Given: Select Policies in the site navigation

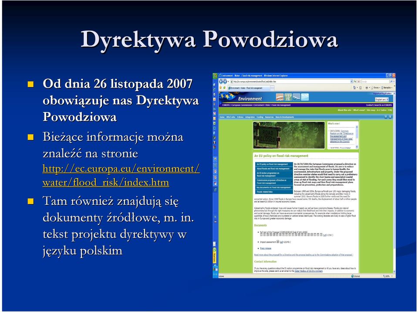Looking at the screenshot, I should click(240, 117).
